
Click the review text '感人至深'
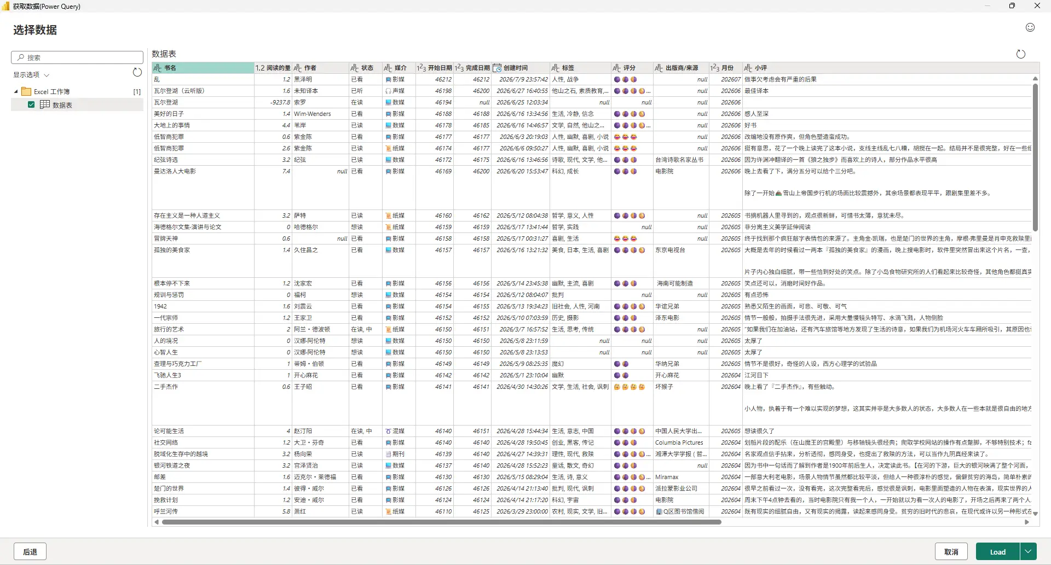[x=756, y=114]
